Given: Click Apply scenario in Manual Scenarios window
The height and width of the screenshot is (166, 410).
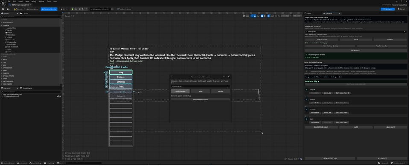Looking at the screenshot, I should pyautogui.click(x=180, y=91).
